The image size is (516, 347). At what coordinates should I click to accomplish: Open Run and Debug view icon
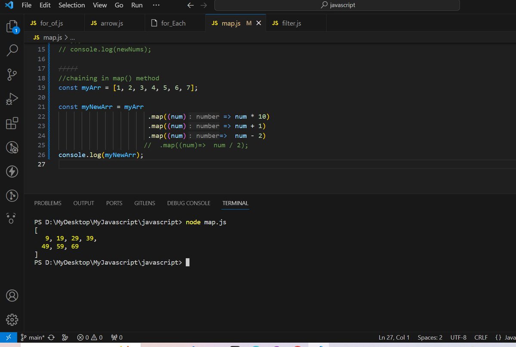click(12, 99)
